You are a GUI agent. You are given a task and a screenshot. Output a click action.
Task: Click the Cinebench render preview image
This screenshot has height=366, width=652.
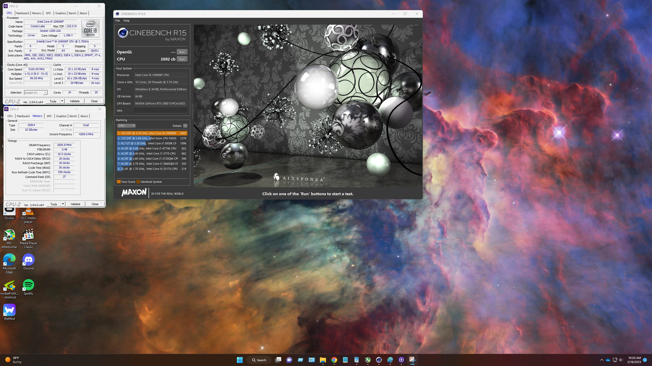[308, 106]
